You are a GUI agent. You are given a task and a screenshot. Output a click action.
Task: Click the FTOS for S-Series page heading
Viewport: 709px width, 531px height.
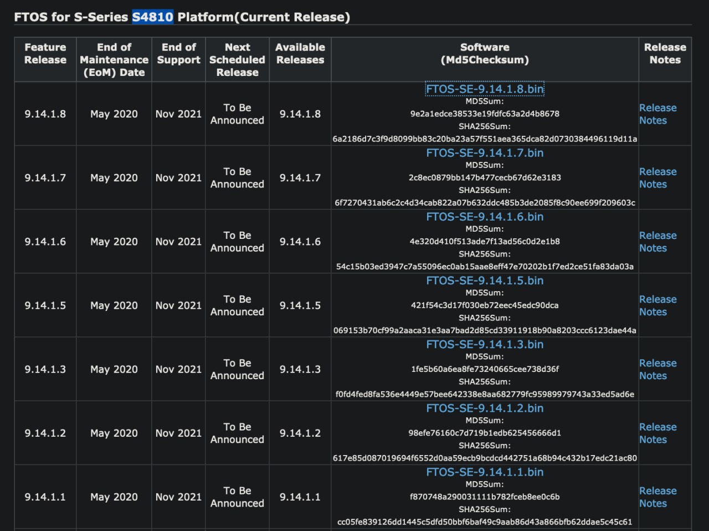pos(182,17)
